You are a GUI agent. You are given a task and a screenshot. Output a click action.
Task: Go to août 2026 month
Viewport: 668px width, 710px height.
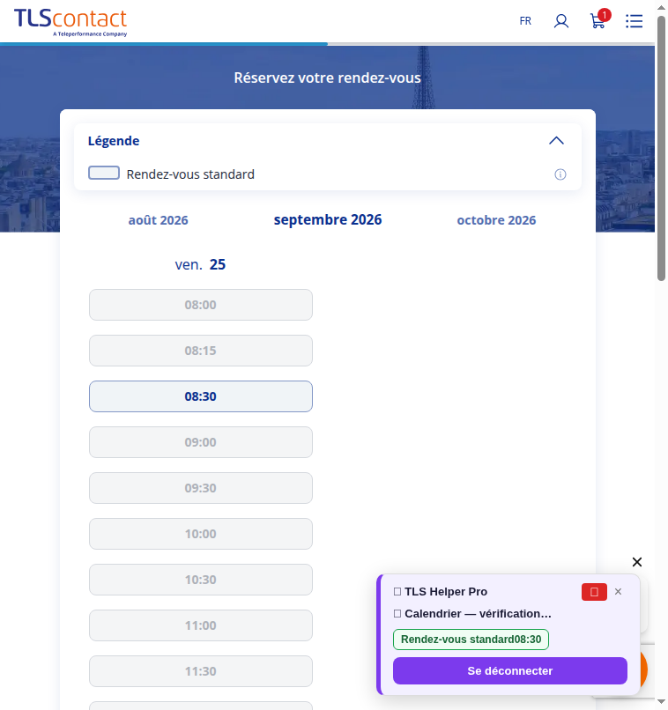click(x=158, y=220)
